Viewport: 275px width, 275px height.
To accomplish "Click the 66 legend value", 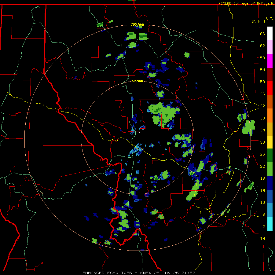I will pos(262,34).
